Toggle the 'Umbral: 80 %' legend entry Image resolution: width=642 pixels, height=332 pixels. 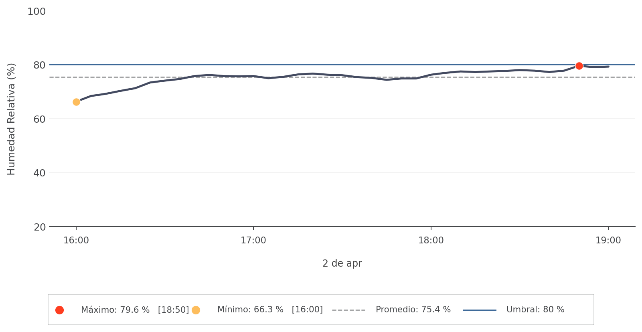click(x=535, y=310)
